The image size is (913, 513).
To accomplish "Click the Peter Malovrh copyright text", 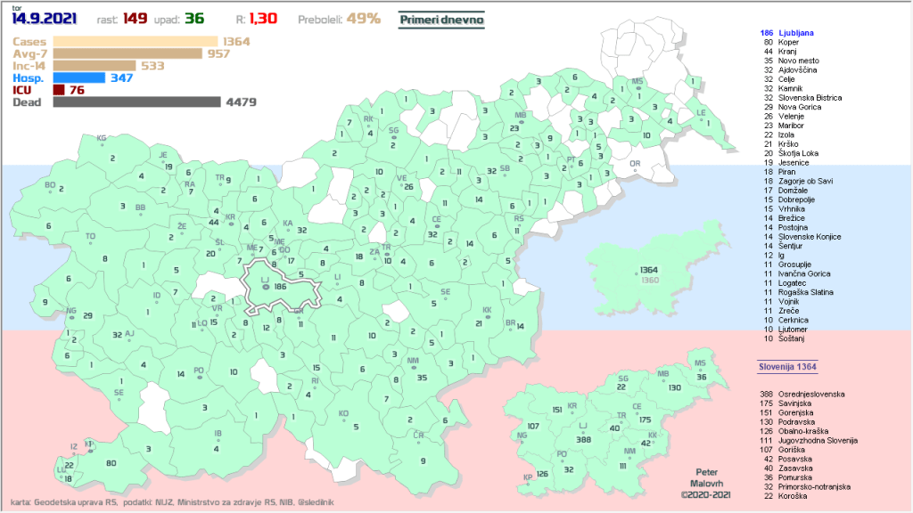I will tap(704, 481).
